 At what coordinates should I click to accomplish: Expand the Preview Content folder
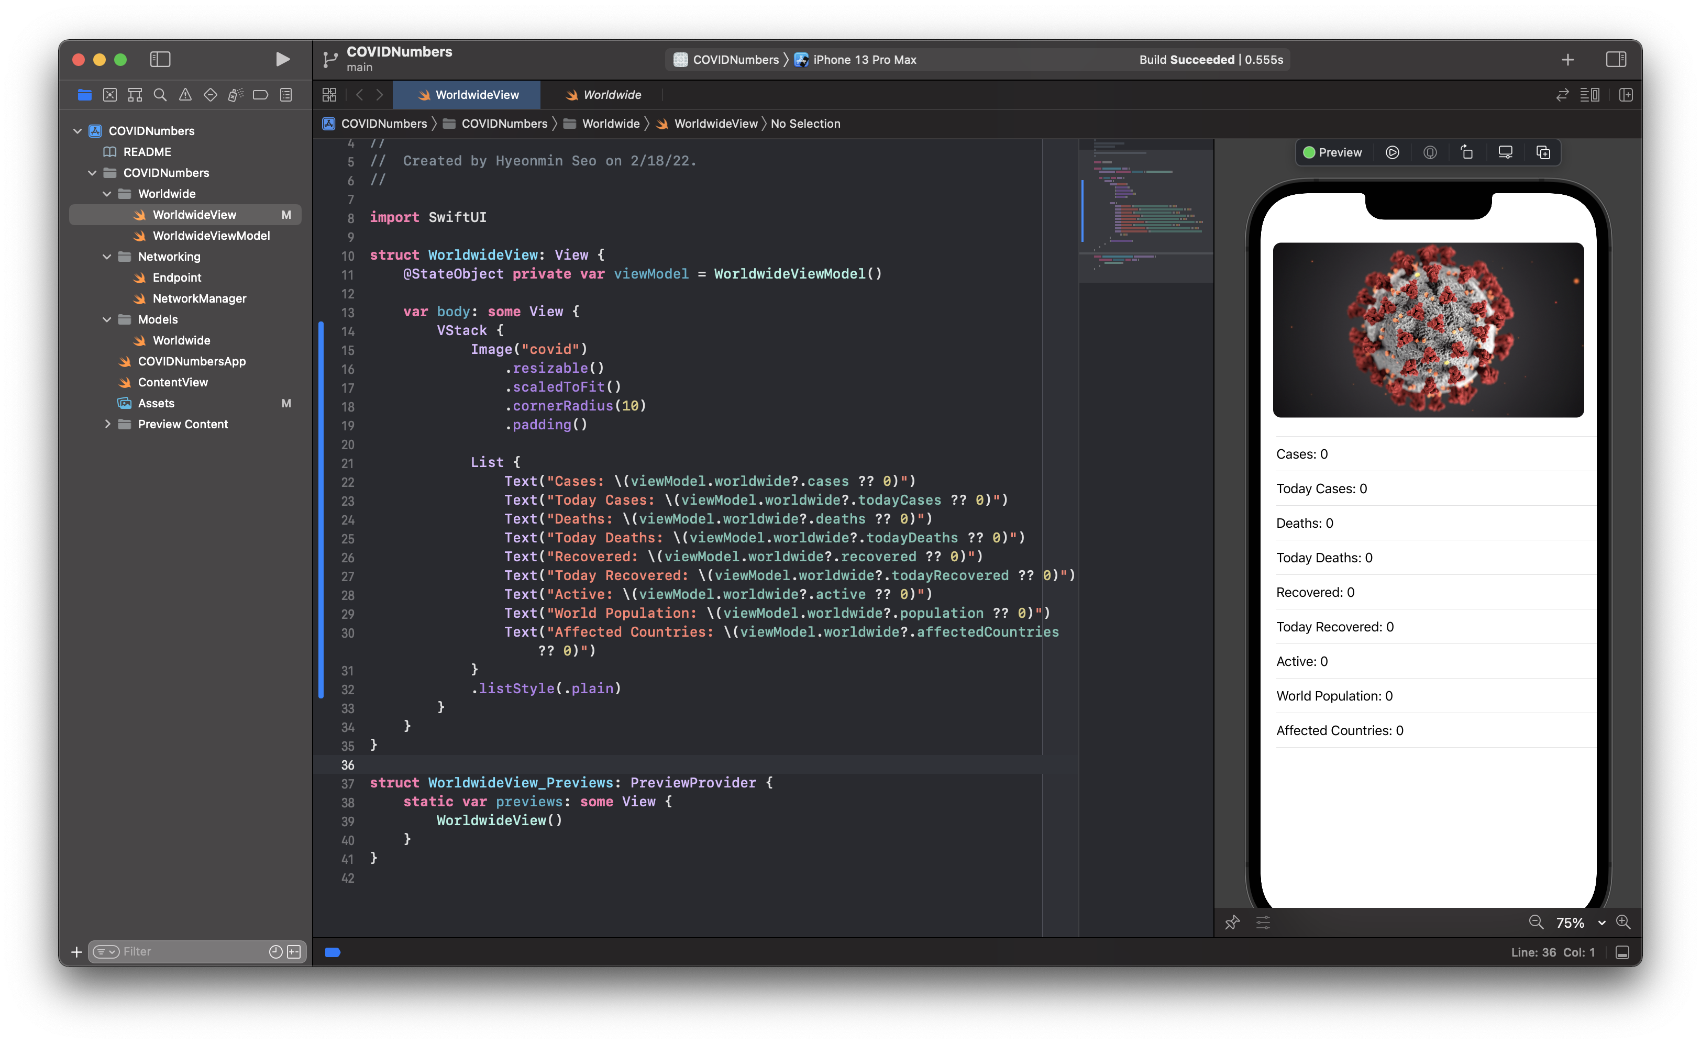tap(107, 424)
